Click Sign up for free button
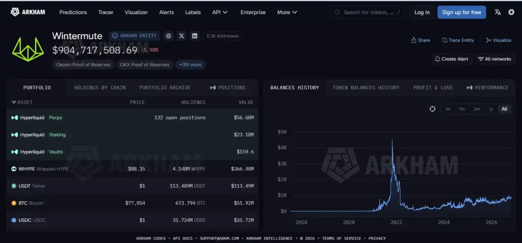The height and width of the screenshot is (243, 522). click(461, 12)
